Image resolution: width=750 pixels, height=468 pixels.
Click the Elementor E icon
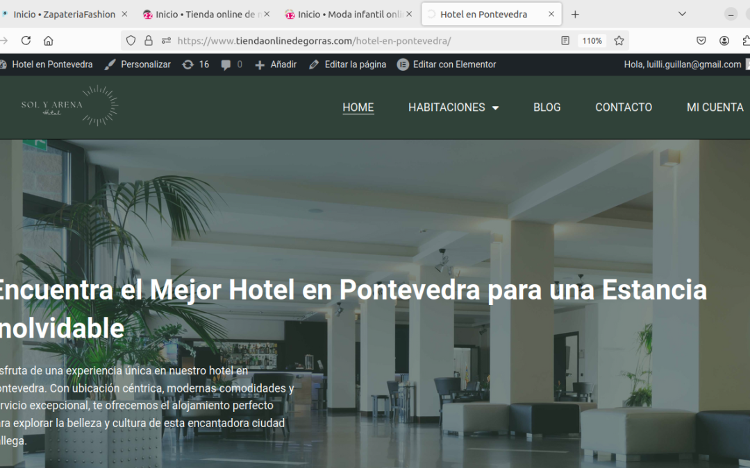tap(403, 64)
